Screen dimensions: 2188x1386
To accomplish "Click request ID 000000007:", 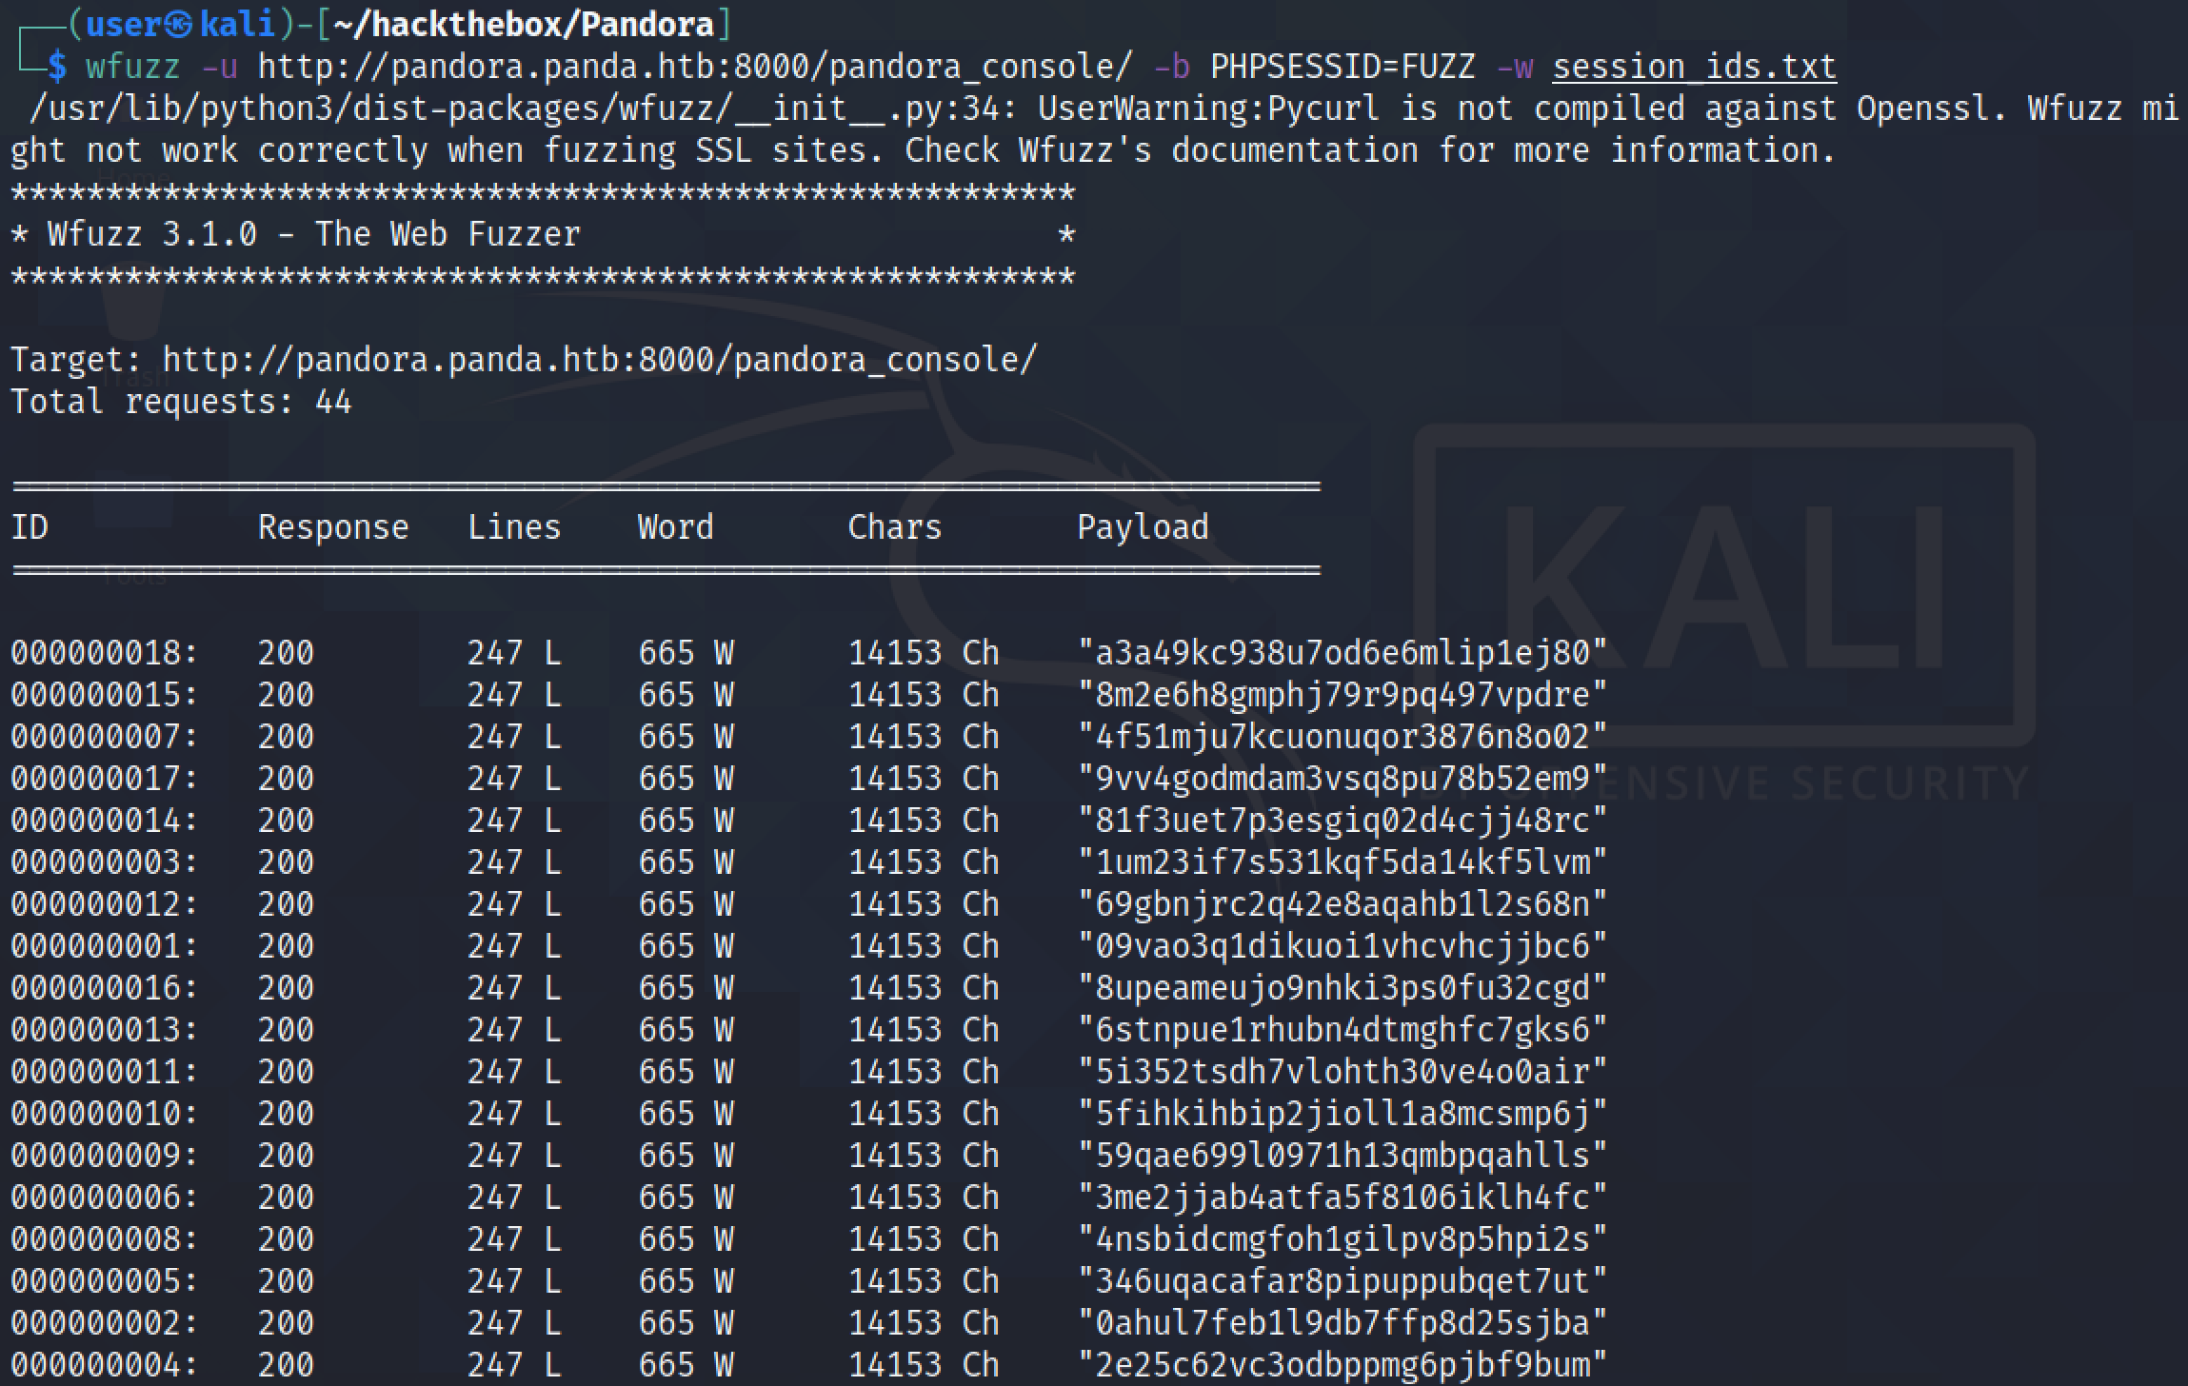I will pos(105,737).
